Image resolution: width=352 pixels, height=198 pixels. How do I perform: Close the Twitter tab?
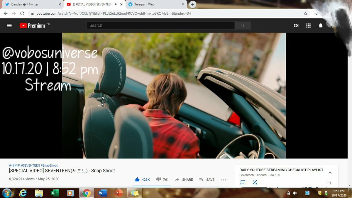coord(60,4)
